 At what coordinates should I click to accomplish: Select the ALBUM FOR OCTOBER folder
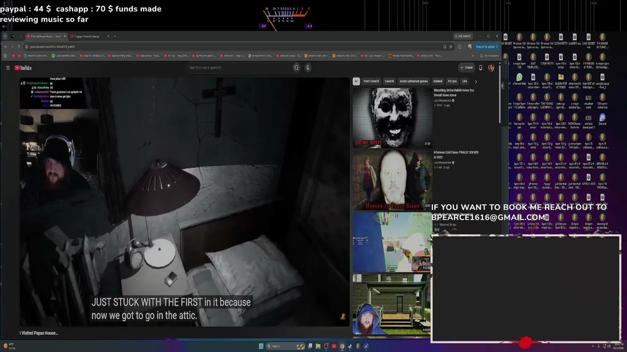click(x=561, y=82)
